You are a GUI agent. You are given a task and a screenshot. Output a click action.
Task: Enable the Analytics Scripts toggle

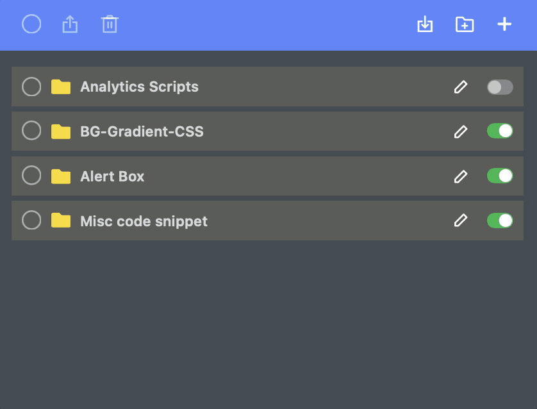click(500, 87)
